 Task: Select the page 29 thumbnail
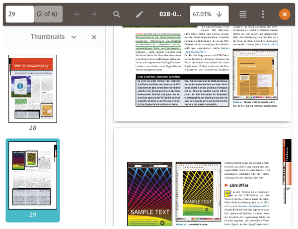pyautogui.click(x=33, y=175)
